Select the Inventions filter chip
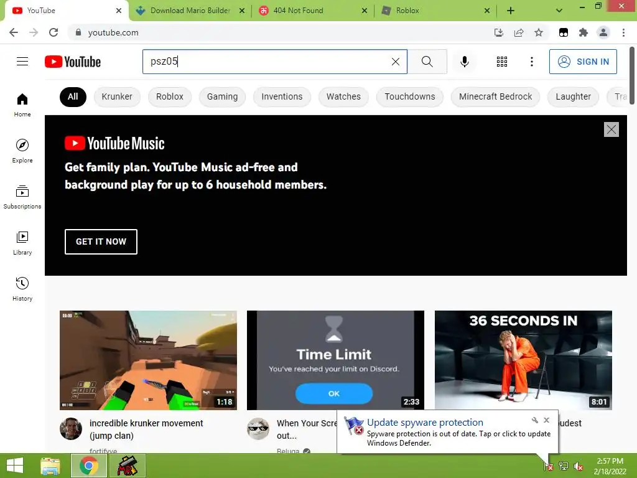 (282, 96)
